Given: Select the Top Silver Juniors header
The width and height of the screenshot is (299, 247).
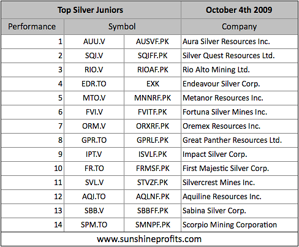Looking at the screenshot, I should pyautogui.click(x=91, y=10).
